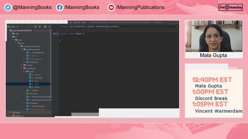Open the Git menu
The width and height of the screenshot is (248, 139).
point(71,22)
